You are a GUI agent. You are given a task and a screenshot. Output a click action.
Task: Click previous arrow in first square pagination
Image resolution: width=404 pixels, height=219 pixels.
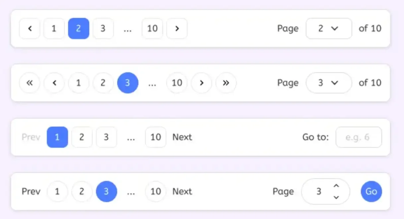[30, 28]
